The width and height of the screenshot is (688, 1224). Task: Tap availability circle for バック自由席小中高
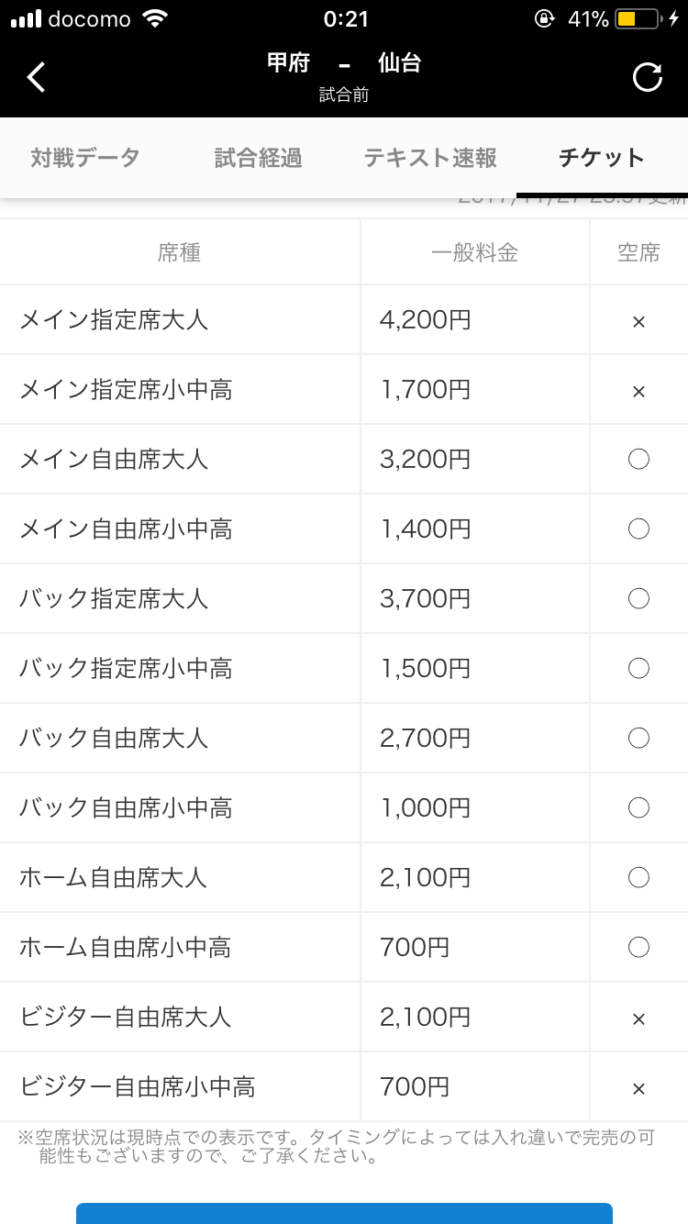click(638, 807)
